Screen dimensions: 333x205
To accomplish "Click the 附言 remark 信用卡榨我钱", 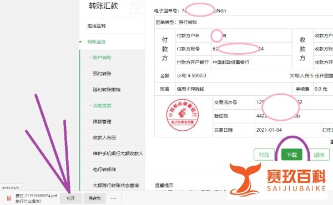I will click(x=190, y=89).
